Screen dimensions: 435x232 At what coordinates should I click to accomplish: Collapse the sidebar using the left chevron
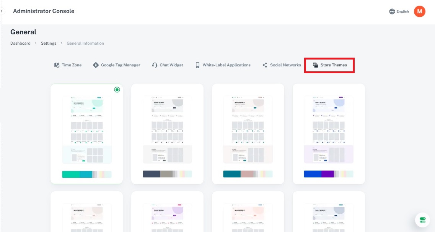(x=2, y=11)
